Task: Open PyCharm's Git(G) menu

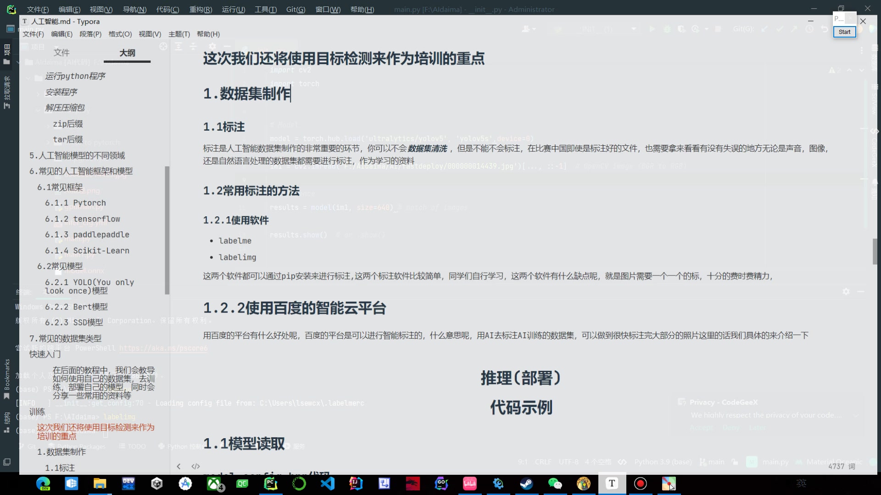Action: point(296,9)
